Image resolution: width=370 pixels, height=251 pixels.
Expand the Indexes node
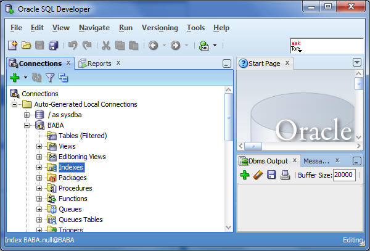pos(39,167)
